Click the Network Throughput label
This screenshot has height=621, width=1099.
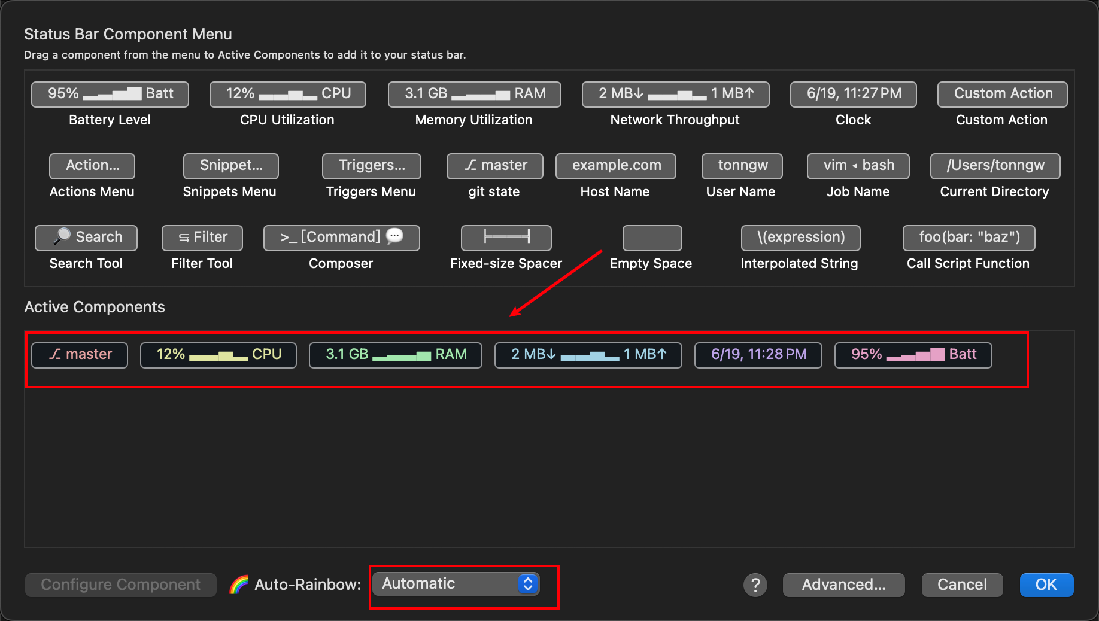(x=675, y=120)
